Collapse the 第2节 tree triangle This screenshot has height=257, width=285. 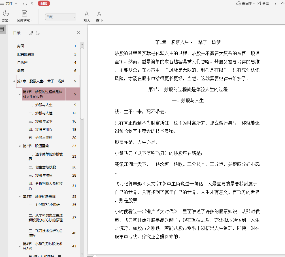(x=20, y=146)
